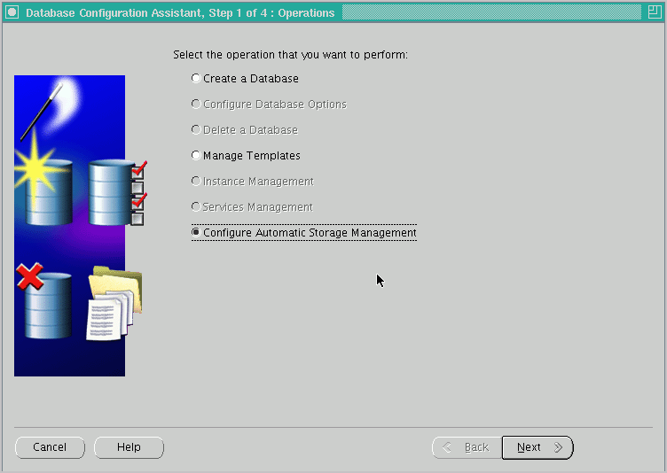
Task: Click the magic wand graphic
Action: point(42,109)
